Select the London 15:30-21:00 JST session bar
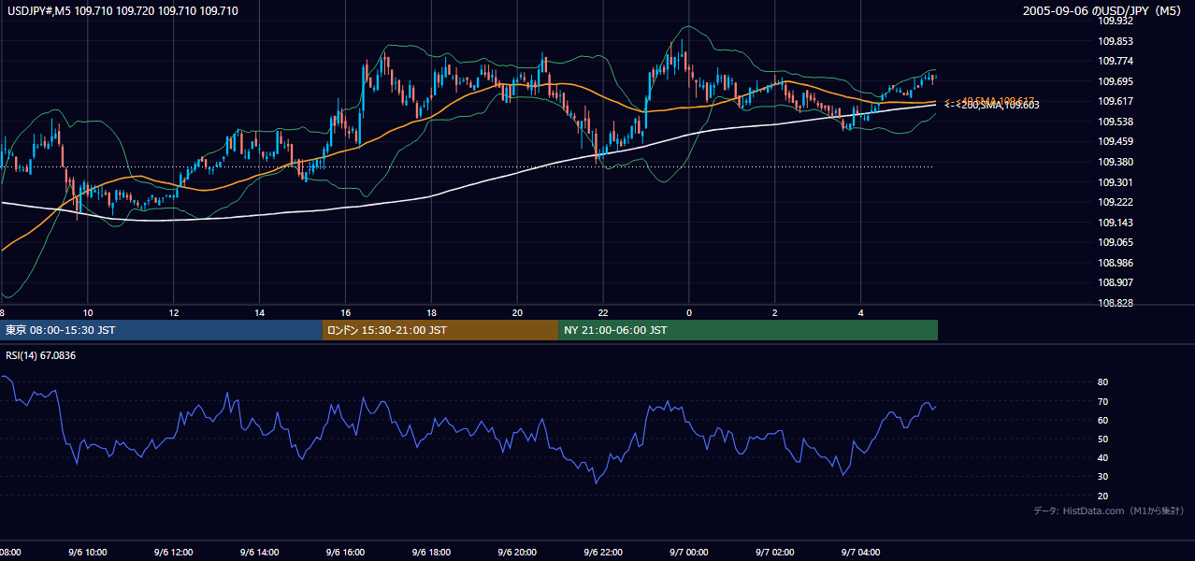Viewport: 1195px width, 561px height. 440,330
